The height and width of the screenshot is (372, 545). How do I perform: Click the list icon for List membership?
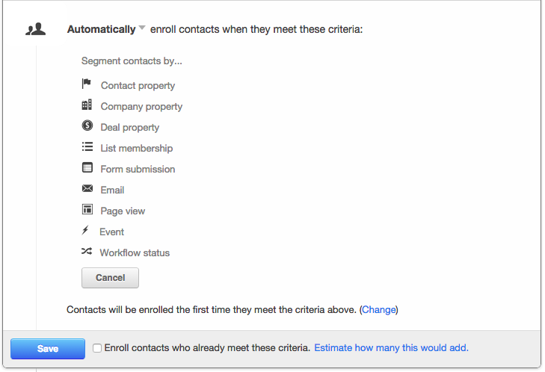coord(87,146)
